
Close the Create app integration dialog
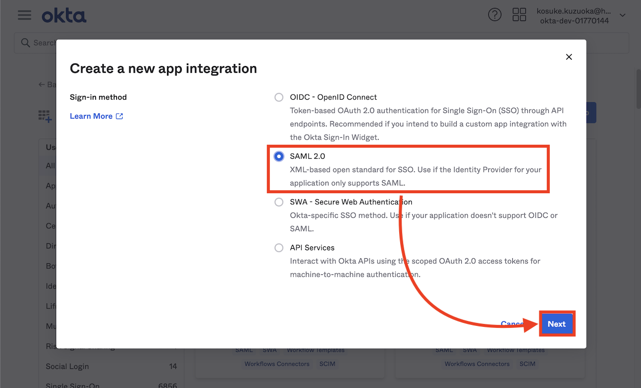(x=569, y=57)
